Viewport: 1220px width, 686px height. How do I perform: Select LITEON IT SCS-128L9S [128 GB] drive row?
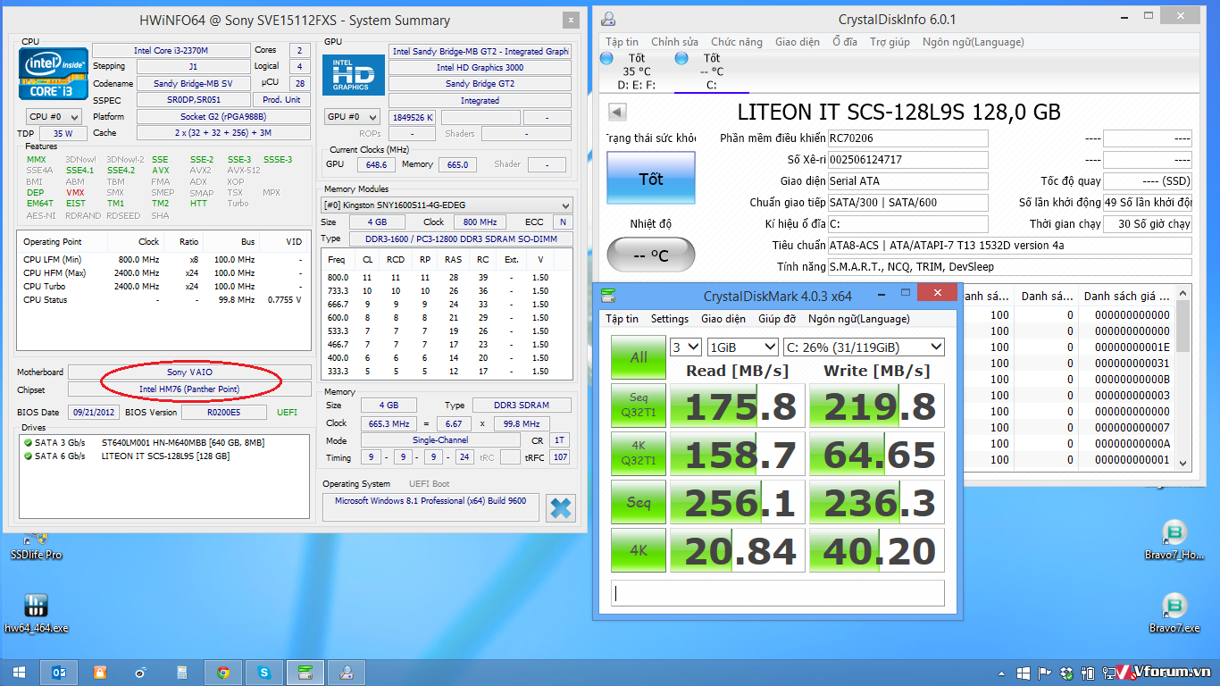[x=163, y=456]
